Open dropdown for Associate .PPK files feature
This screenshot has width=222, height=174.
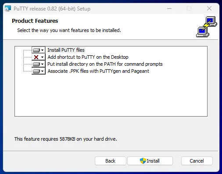tap(39, 71)
